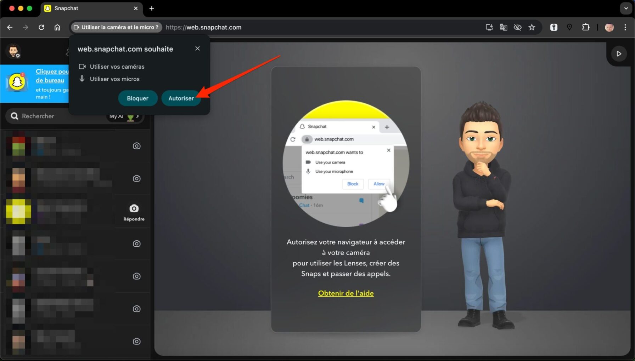Click the location pin extension icon

tap(569, 27)
